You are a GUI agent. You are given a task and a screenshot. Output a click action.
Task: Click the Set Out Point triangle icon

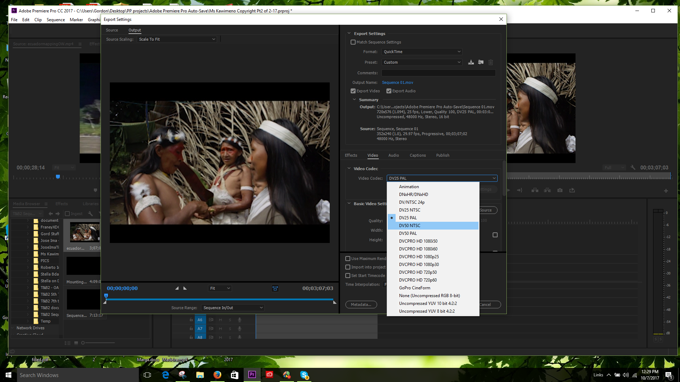[185, 288]
